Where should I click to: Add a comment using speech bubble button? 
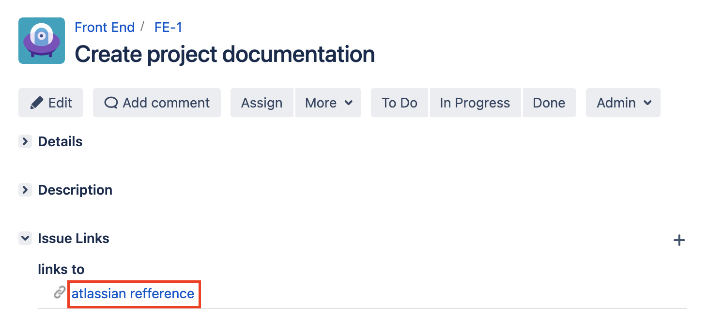point(157,103)
